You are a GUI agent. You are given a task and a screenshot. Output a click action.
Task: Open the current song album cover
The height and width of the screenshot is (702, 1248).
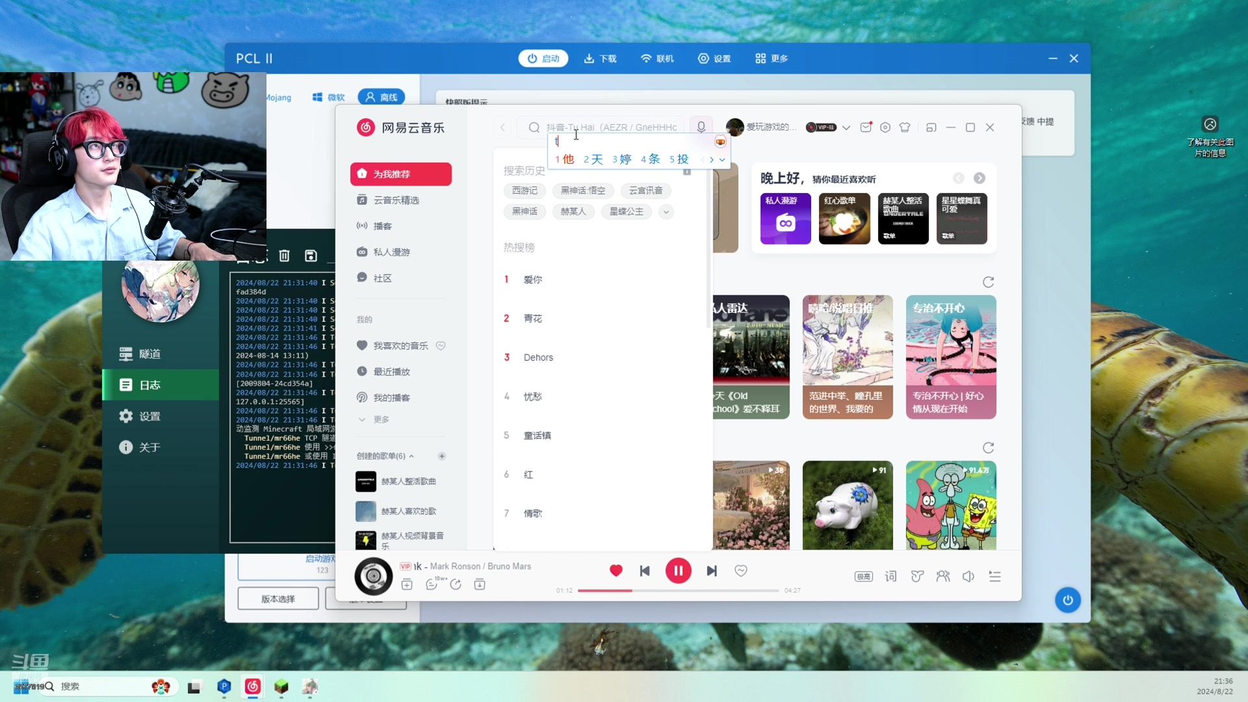tap(374, 576)
